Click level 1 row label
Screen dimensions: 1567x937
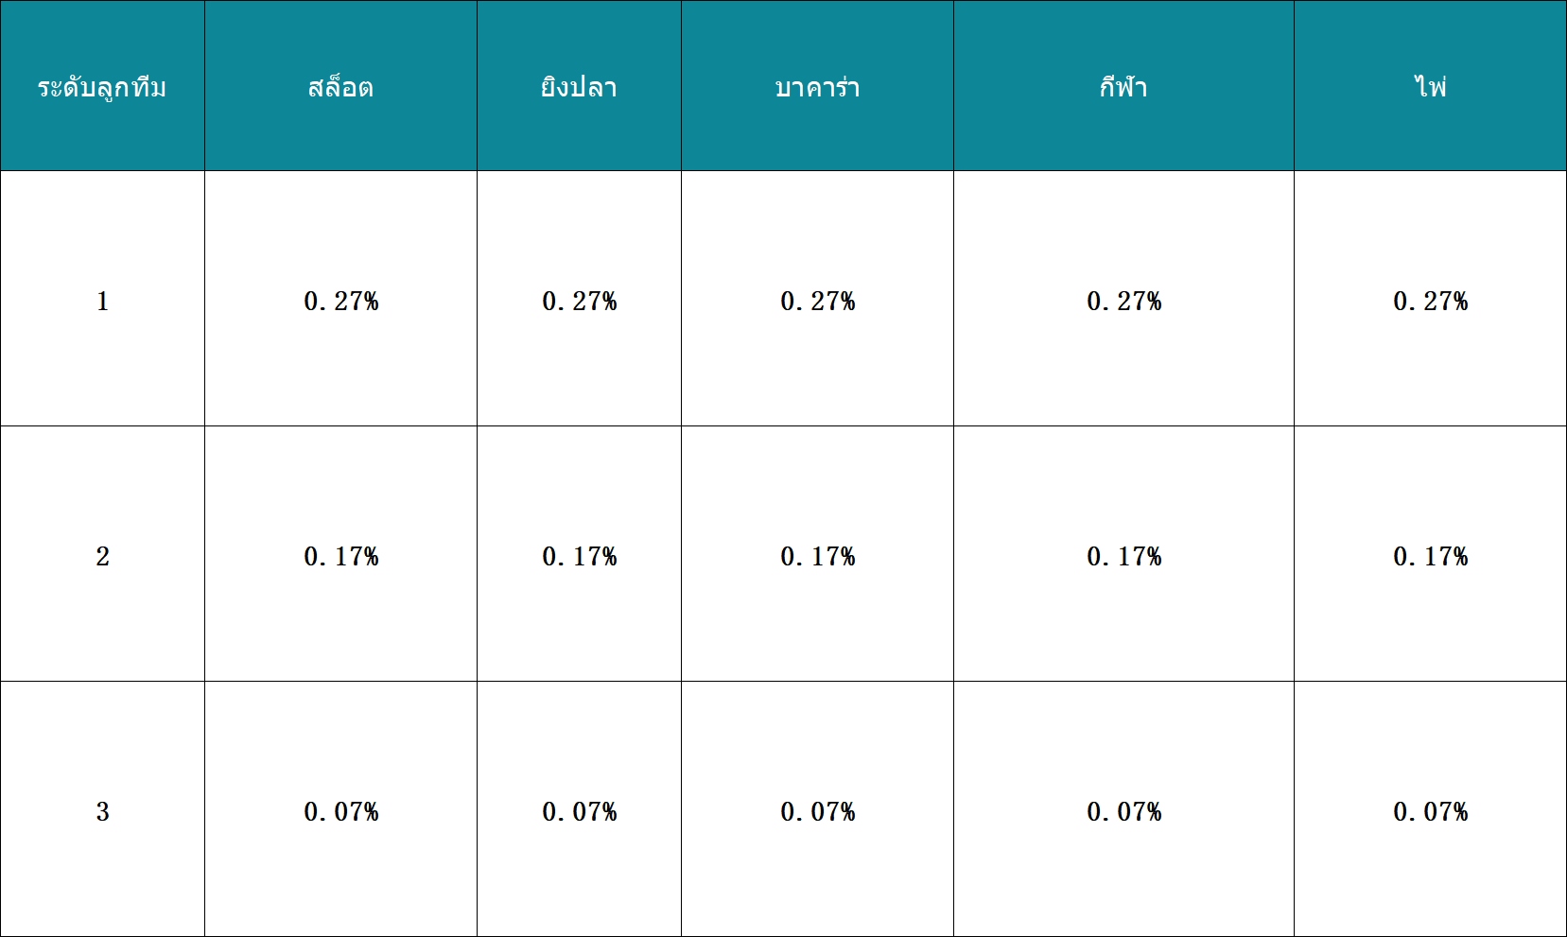coord(102,299)
